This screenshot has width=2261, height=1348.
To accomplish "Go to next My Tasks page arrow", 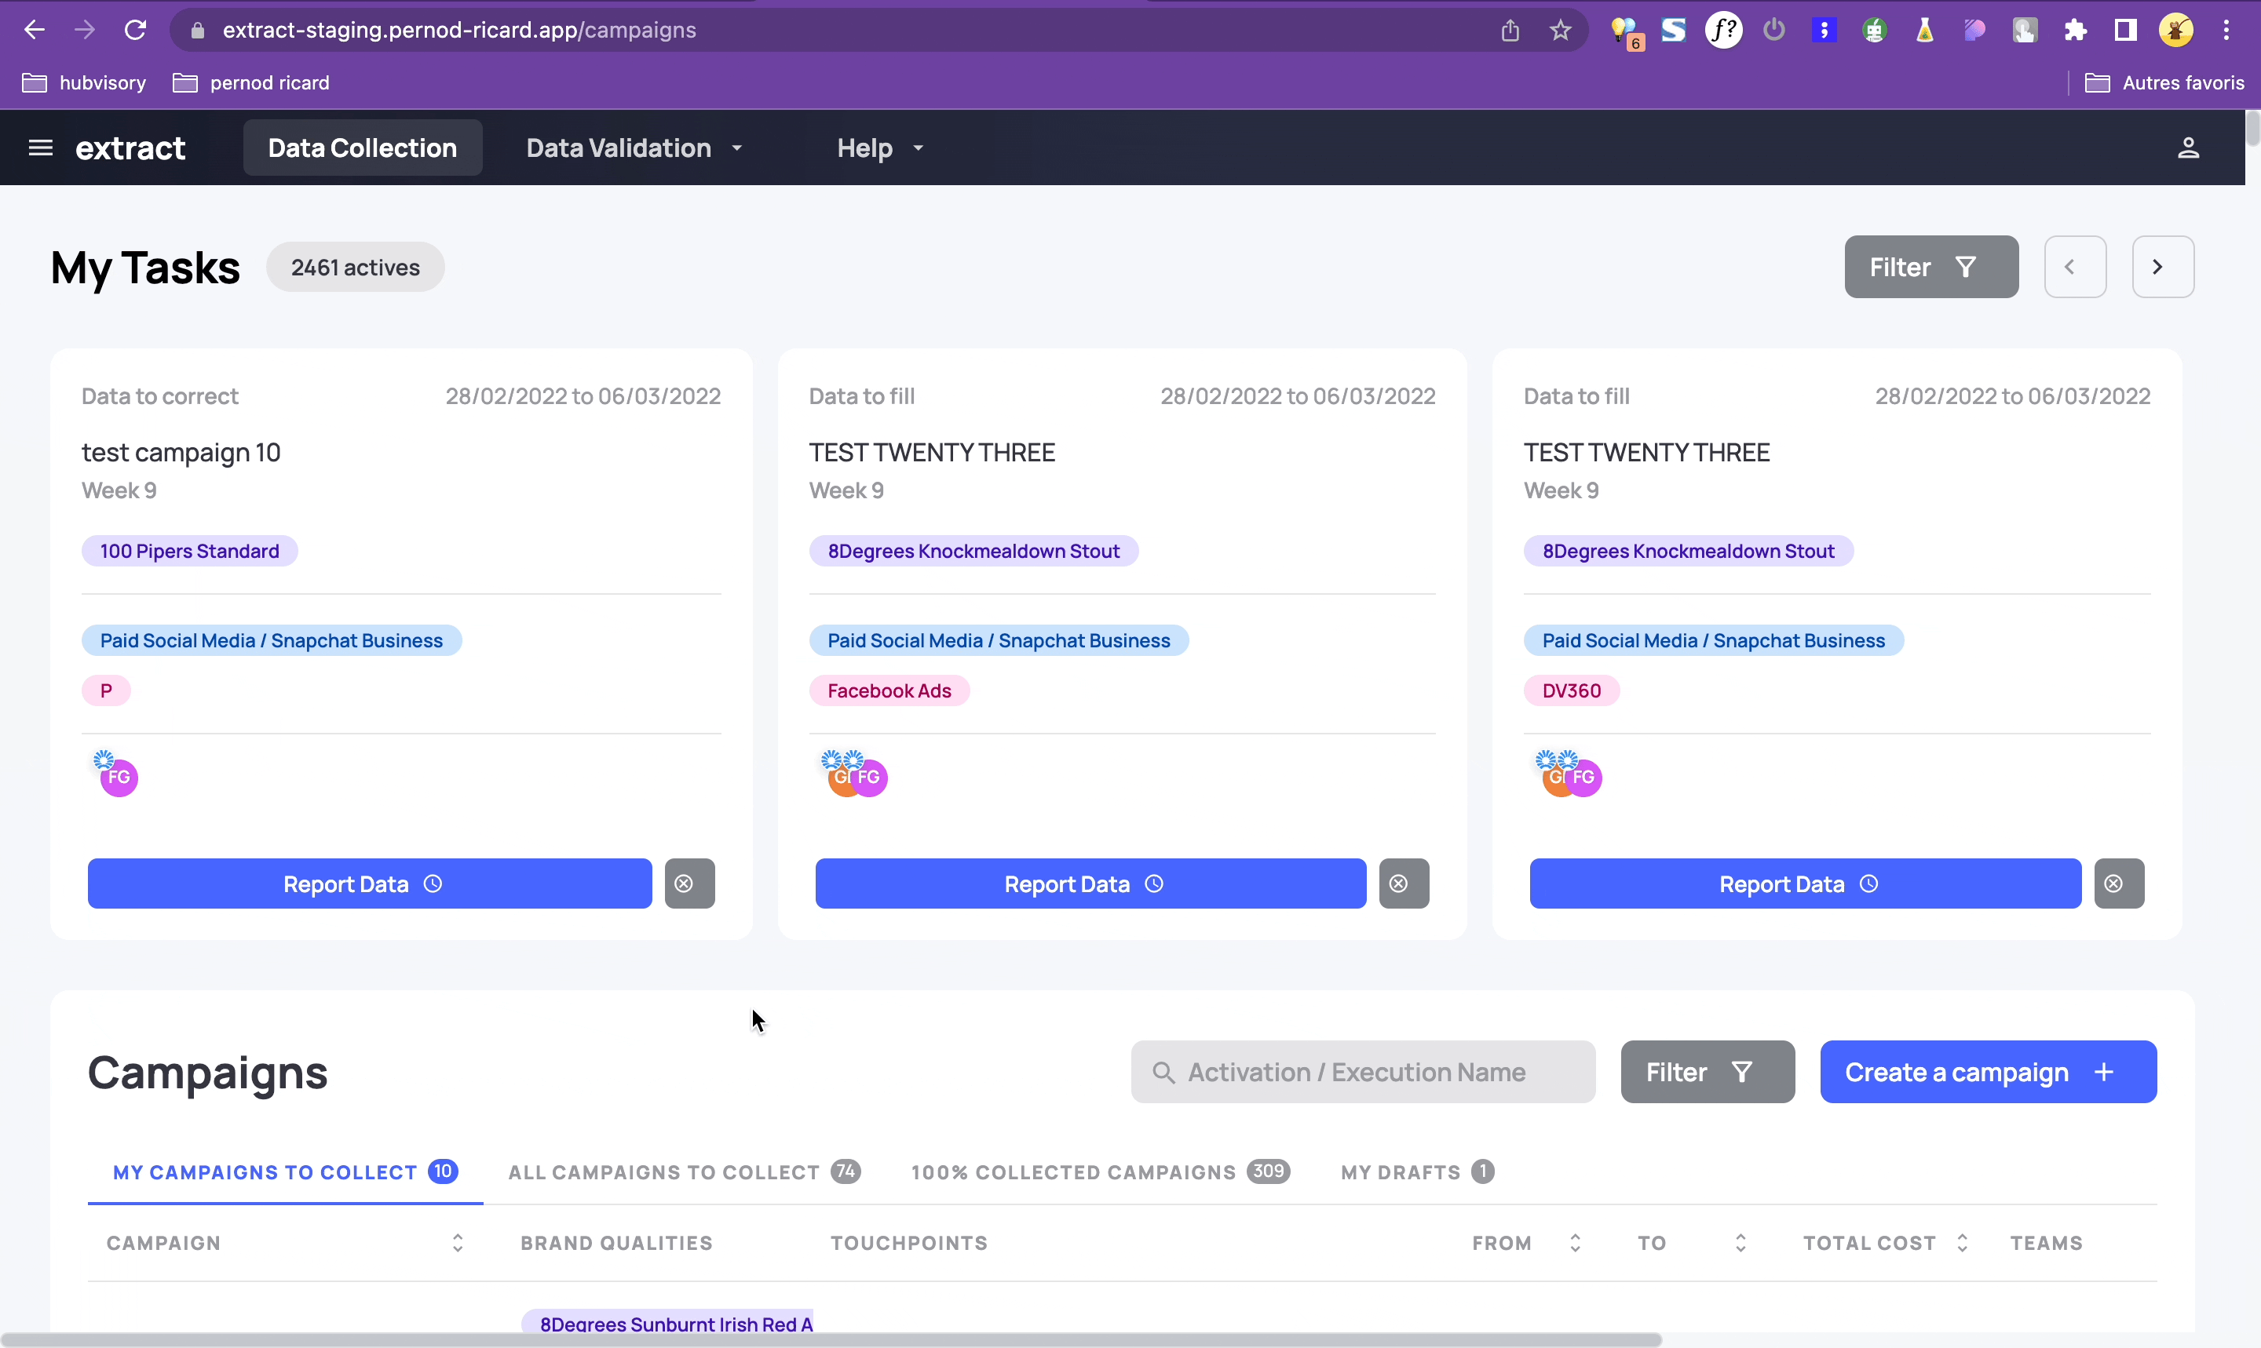I will point(2162,267).
